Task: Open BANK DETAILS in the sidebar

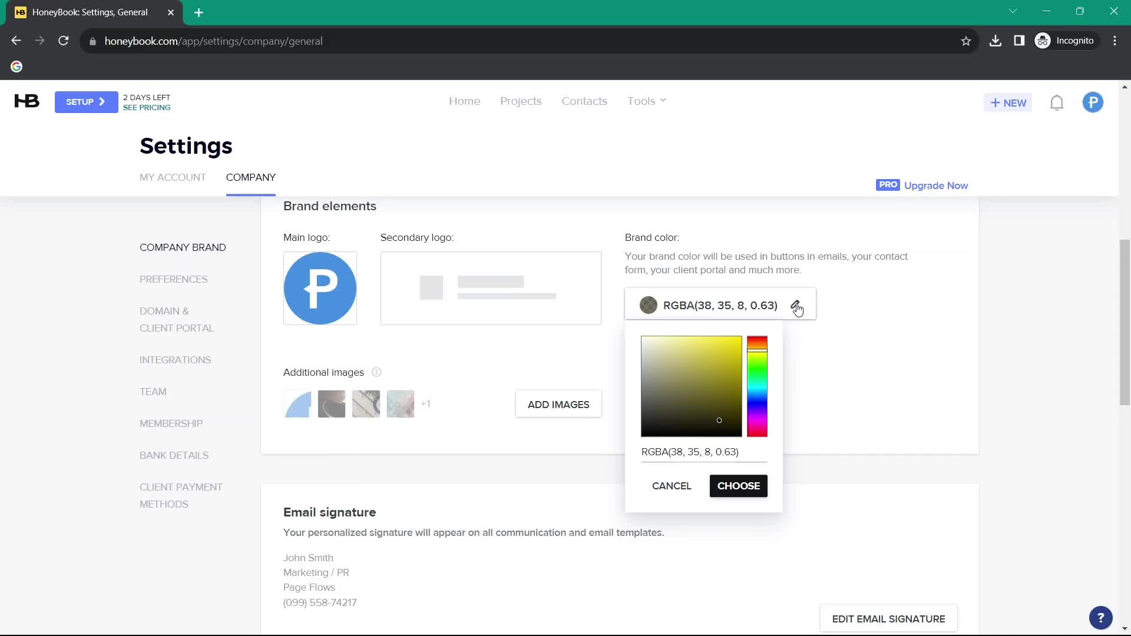Action: tap(174, 455)
